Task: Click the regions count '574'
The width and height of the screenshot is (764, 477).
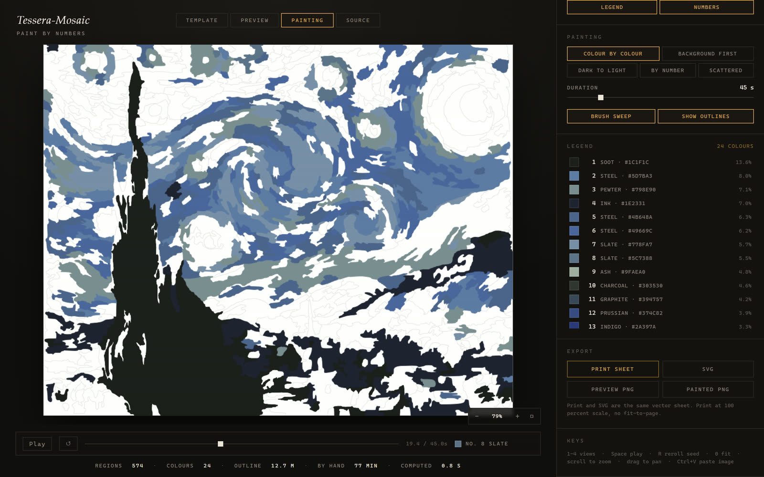Action: [138, 466]
